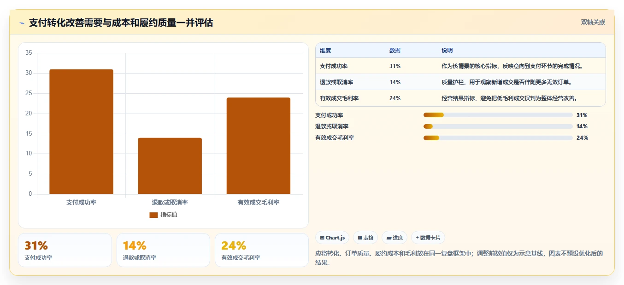Click the 31% value in the table
The width and height of the screenshot is (624, 285).
[x=395, y=66]
